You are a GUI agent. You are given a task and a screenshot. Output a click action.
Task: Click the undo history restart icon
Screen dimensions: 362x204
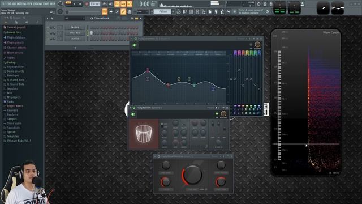258,4
